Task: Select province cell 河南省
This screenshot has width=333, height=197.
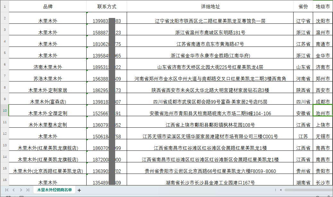Action: (303, 76)
